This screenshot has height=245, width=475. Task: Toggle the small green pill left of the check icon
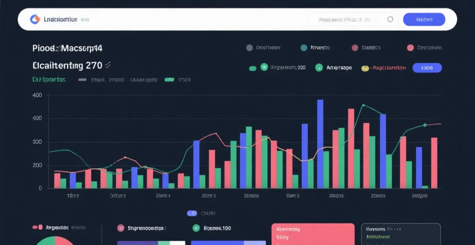(253, 68)
